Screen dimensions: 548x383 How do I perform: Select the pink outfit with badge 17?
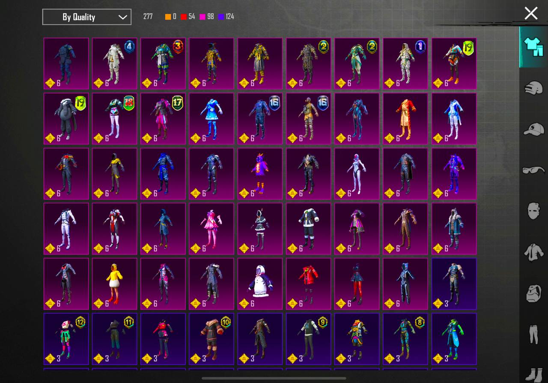163,118
